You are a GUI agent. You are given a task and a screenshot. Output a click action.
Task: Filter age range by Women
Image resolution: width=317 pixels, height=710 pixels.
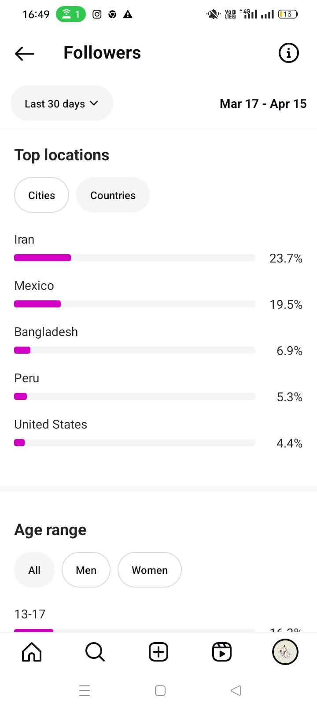coord(150,570)
